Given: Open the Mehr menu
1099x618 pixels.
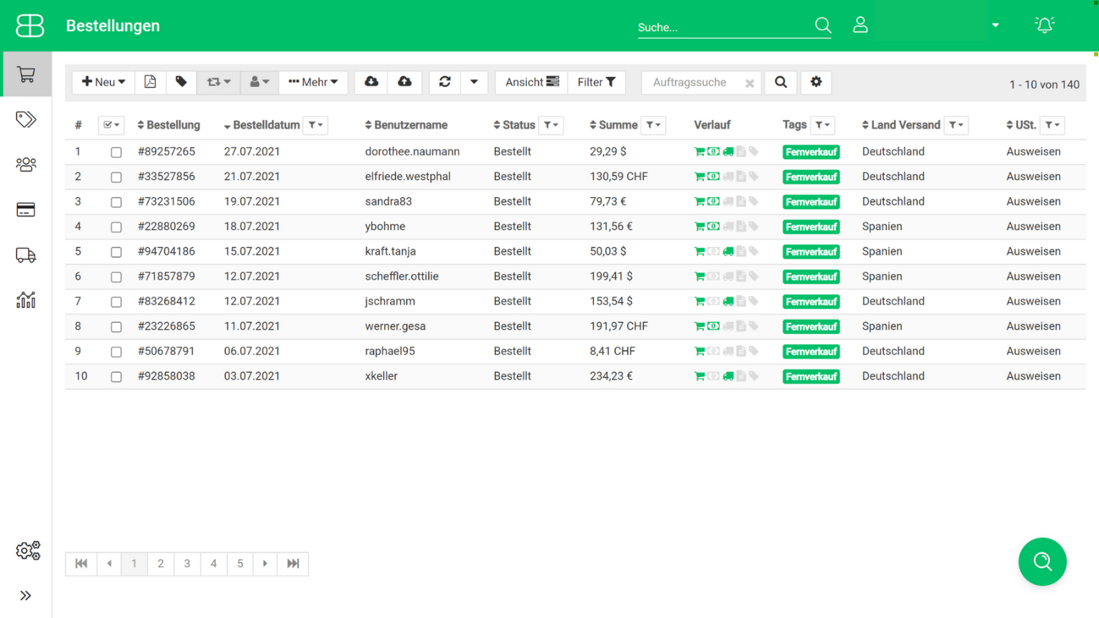Looking at the screenshot, I should (313, 82).
